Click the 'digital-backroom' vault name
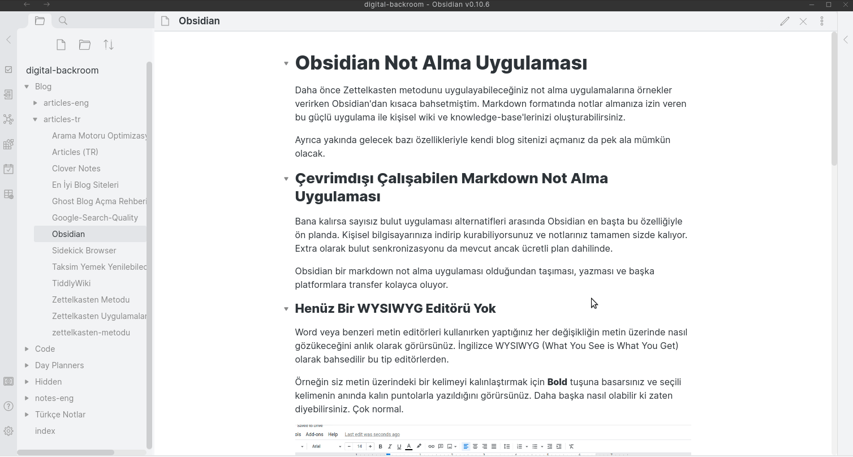This screenshot has width=853, height=457. click(x=62, y=70)
